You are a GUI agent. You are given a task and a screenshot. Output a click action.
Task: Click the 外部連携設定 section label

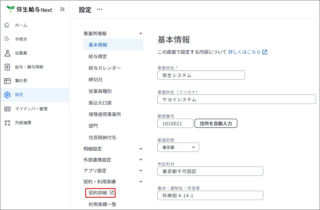(x=97, y=160)
